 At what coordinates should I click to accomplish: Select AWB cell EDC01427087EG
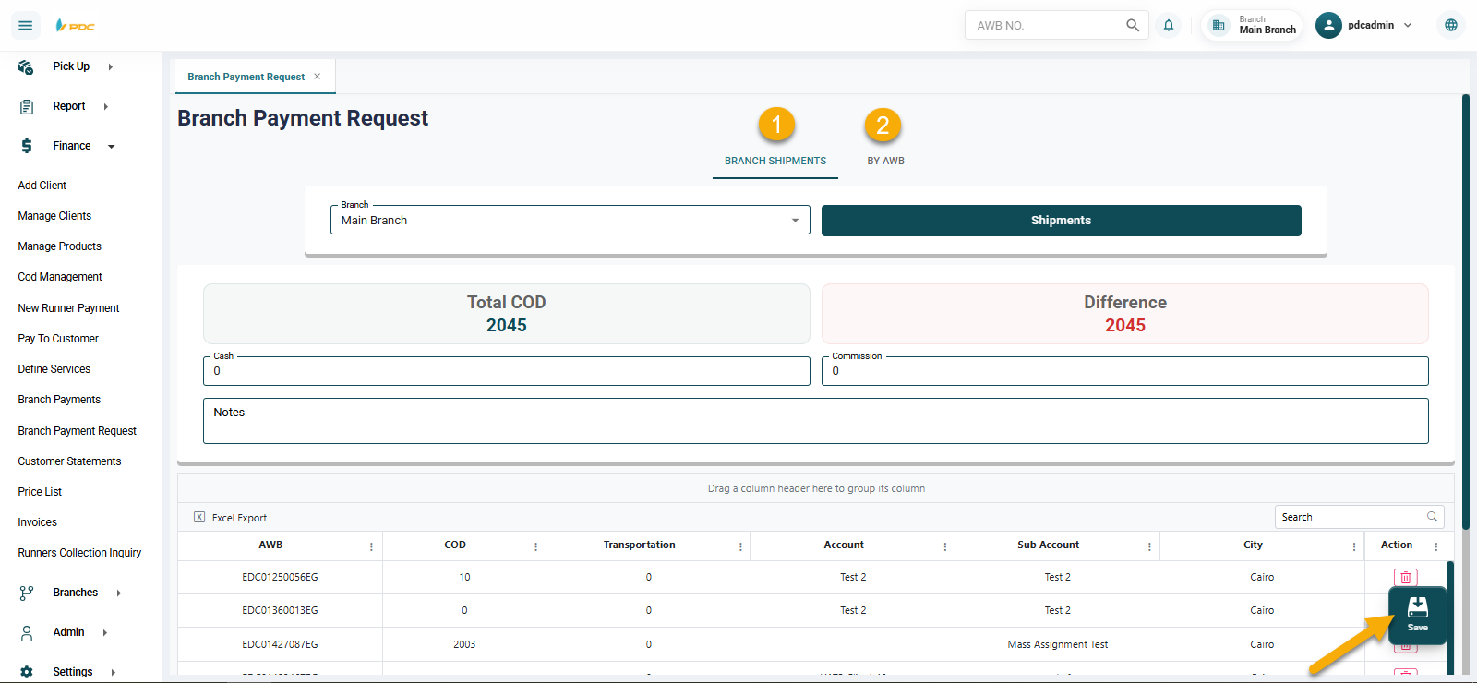pos(280,644)
